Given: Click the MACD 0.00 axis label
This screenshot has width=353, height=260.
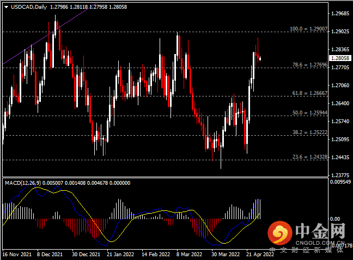Looking at the screenshot, I should (x=335, y=219).
